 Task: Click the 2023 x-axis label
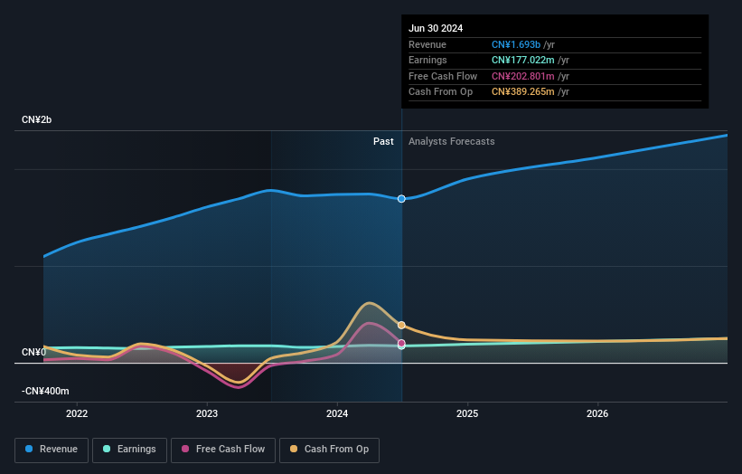(207, 414)
